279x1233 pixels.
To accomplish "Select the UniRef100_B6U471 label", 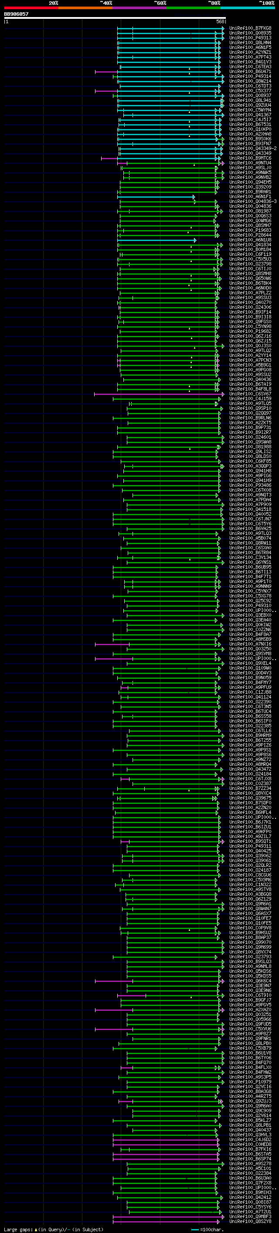I will [250, 71].
